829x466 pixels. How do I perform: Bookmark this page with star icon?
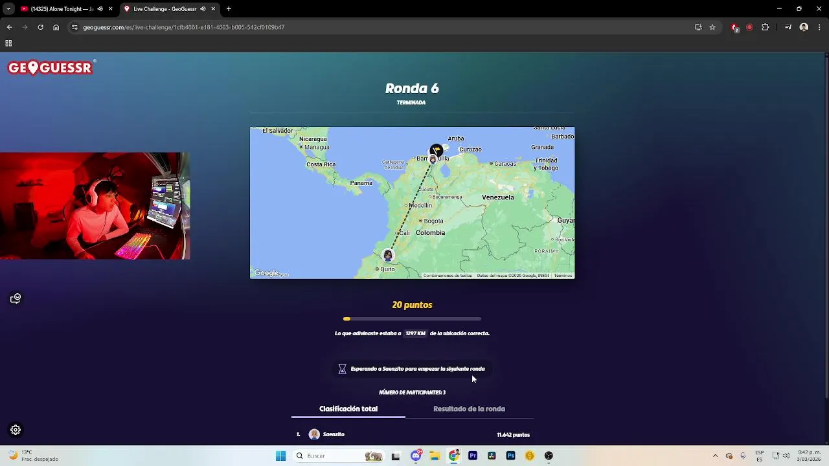pyautogui.click(x=712, y=27)
